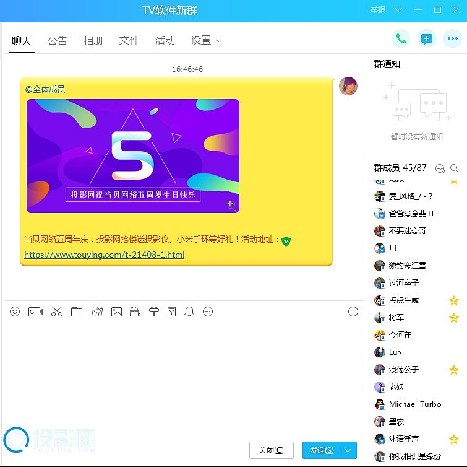This screenshot has width=467, height=467.
Task: Open the touying.com activity link
Action: [105, 255]
